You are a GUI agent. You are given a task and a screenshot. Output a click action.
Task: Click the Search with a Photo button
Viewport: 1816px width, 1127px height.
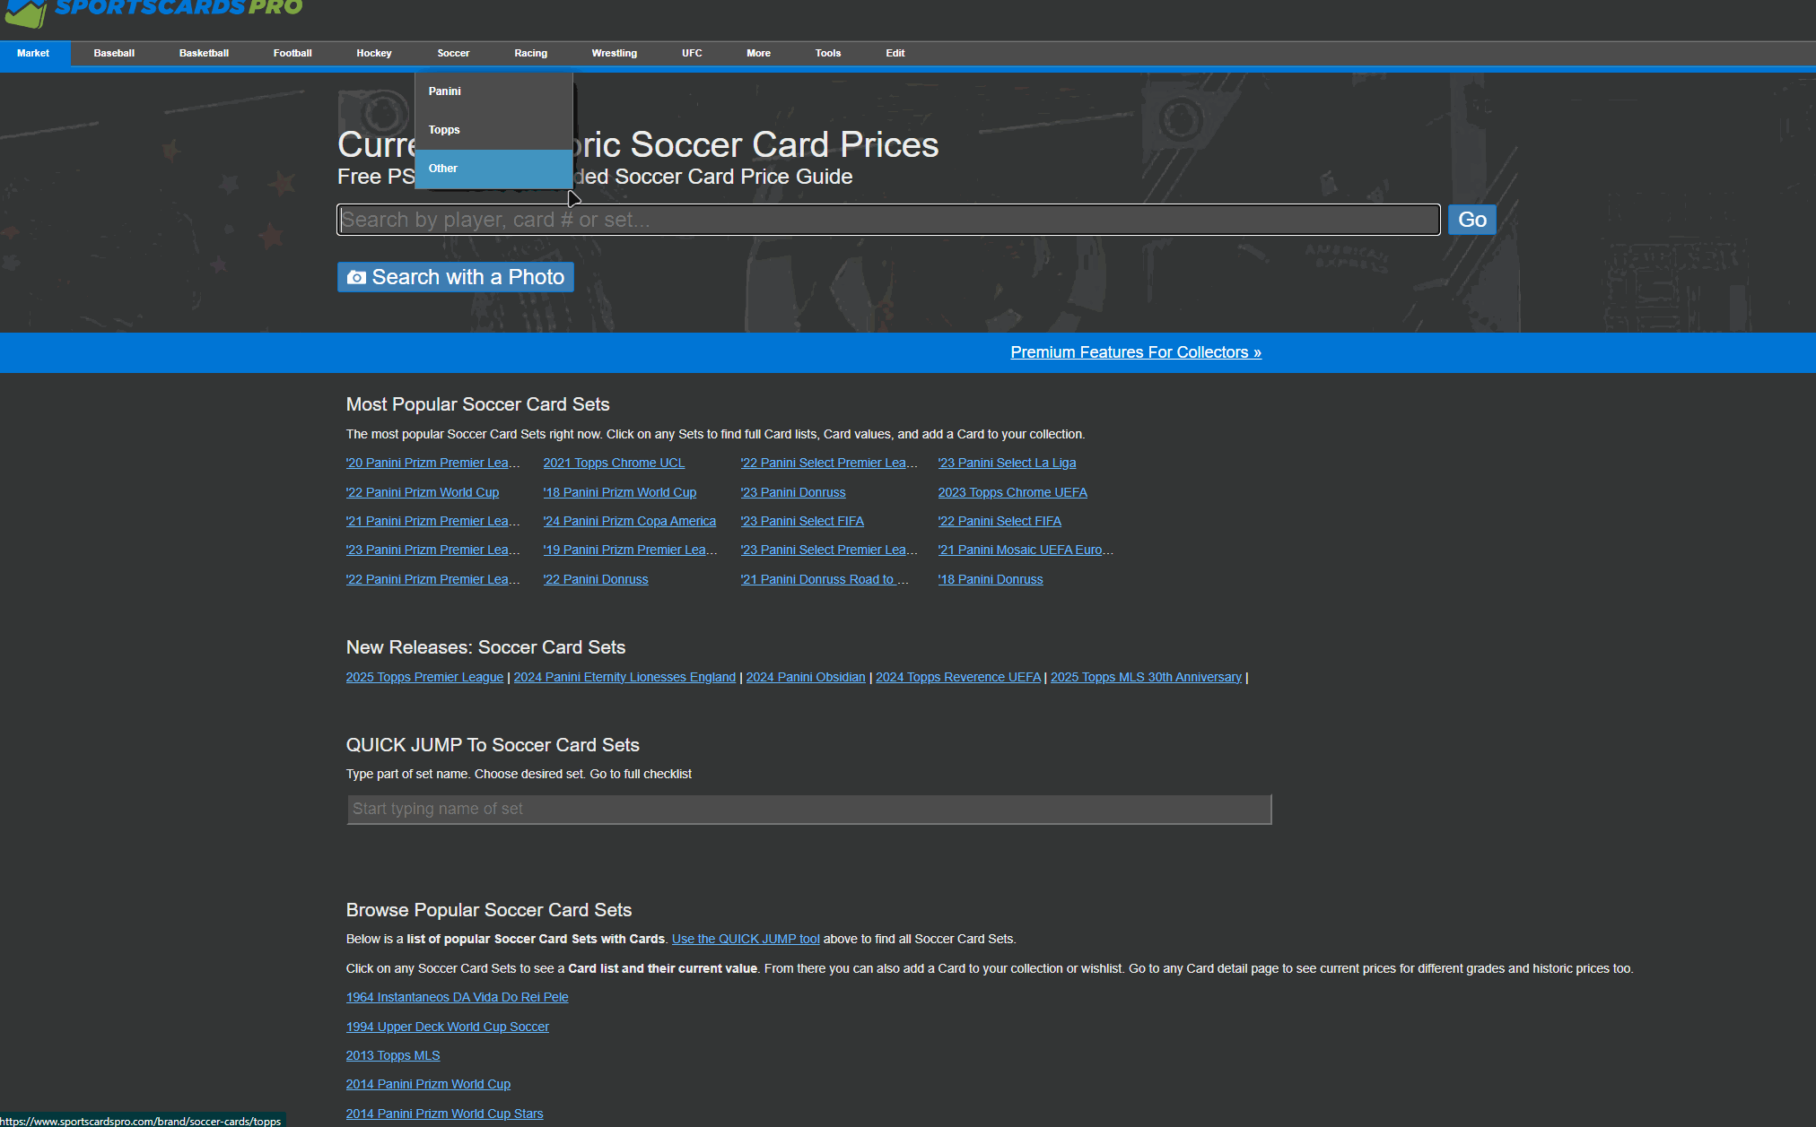click(455, 277)
